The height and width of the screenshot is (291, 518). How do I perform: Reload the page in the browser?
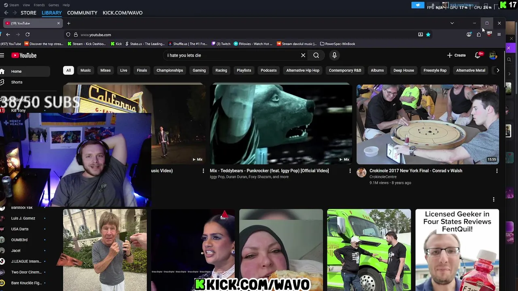pyautogui.click(x=28, y=35)
